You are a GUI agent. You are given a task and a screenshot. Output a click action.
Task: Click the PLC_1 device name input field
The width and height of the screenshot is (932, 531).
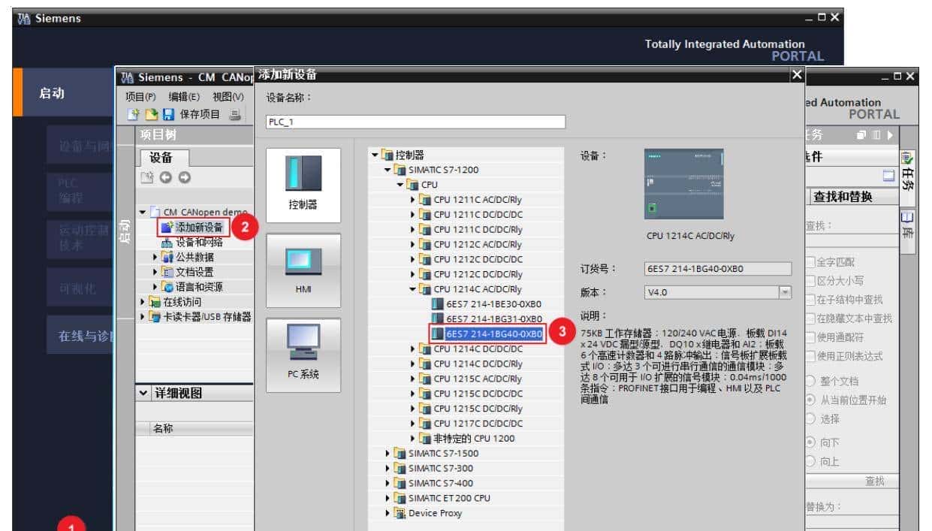(415, 121)
